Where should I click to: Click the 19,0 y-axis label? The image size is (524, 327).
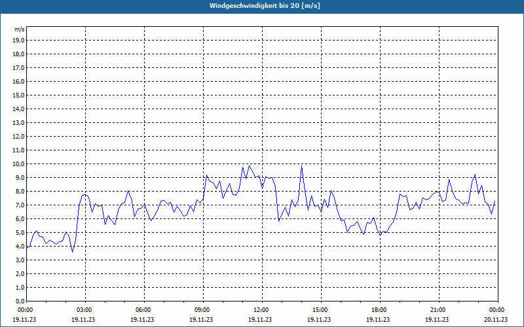19,41
